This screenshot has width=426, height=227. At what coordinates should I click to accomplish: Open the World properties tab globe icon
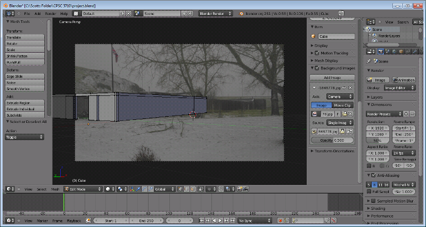[x=394, y=51]
